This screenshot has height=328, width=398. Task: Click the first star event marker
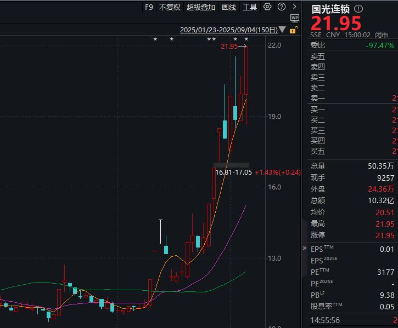click(x=155, y=39)
